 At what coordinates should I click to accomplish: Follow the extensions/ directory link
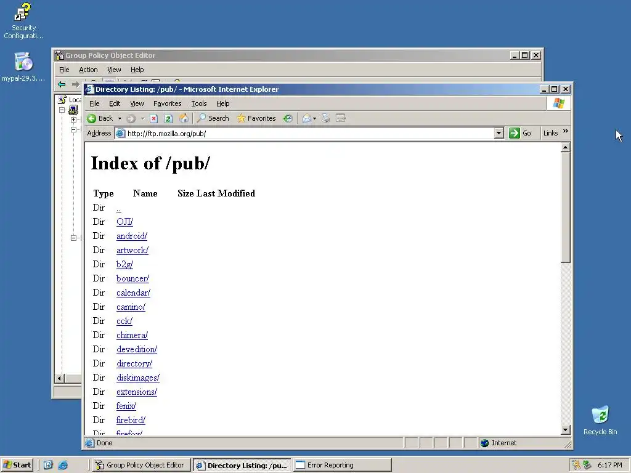(x=136, y=392)
